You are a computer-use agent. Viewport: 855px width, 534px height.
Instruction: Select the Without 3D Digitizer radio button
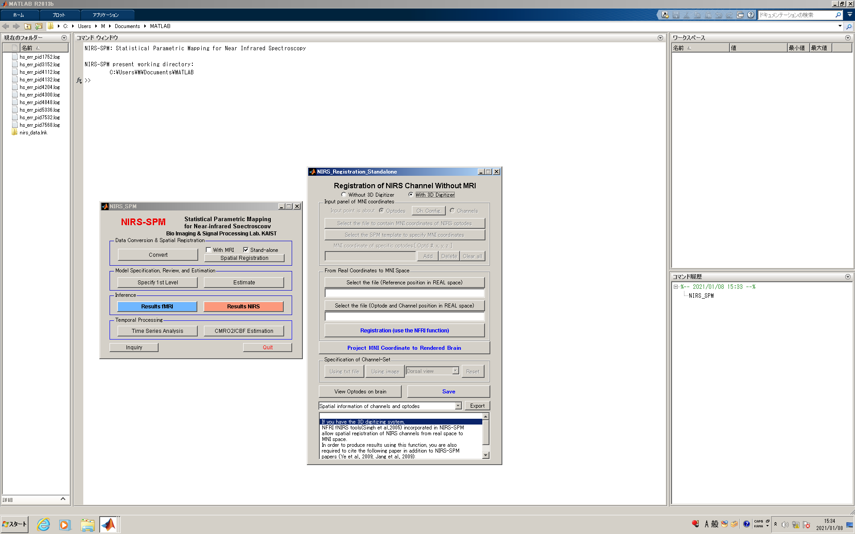[344, 194]
